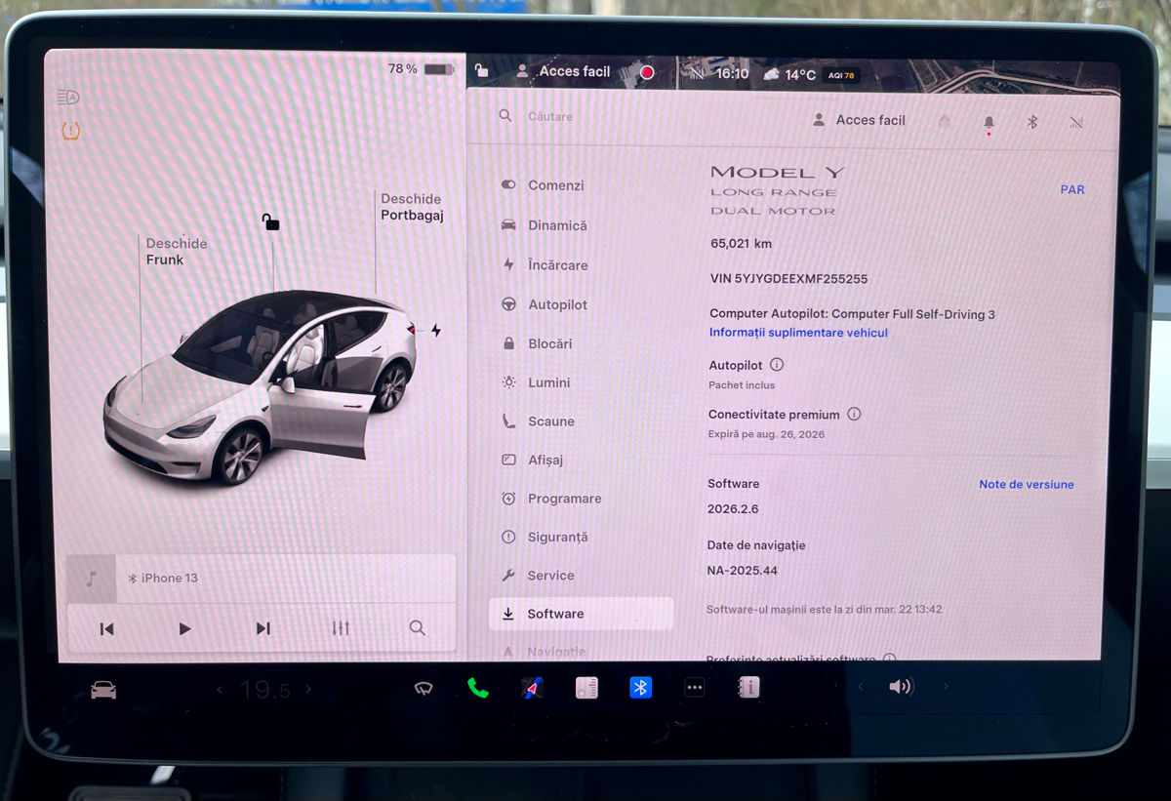Screen dimensions: 1171x801
Task: Open the Acces facil profile in settings header
Action: tap(860, 120)
